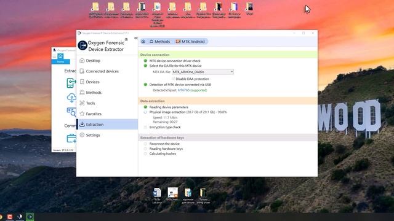394x221 pixels.
Task: Click the Data extraction section header
Action: click(x=228, y=101)
